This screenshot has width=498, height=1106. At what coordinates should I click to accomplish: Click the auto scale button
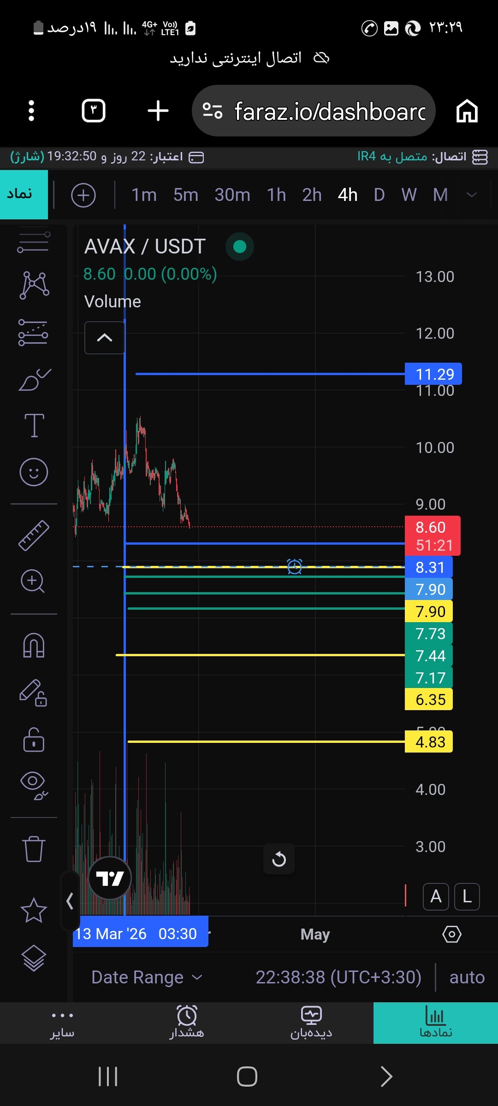pos(467,977)
